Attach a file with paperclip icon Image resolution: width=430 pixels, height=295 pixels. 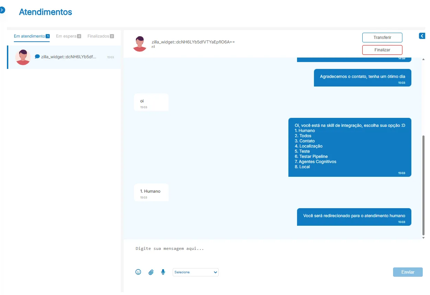151,272
